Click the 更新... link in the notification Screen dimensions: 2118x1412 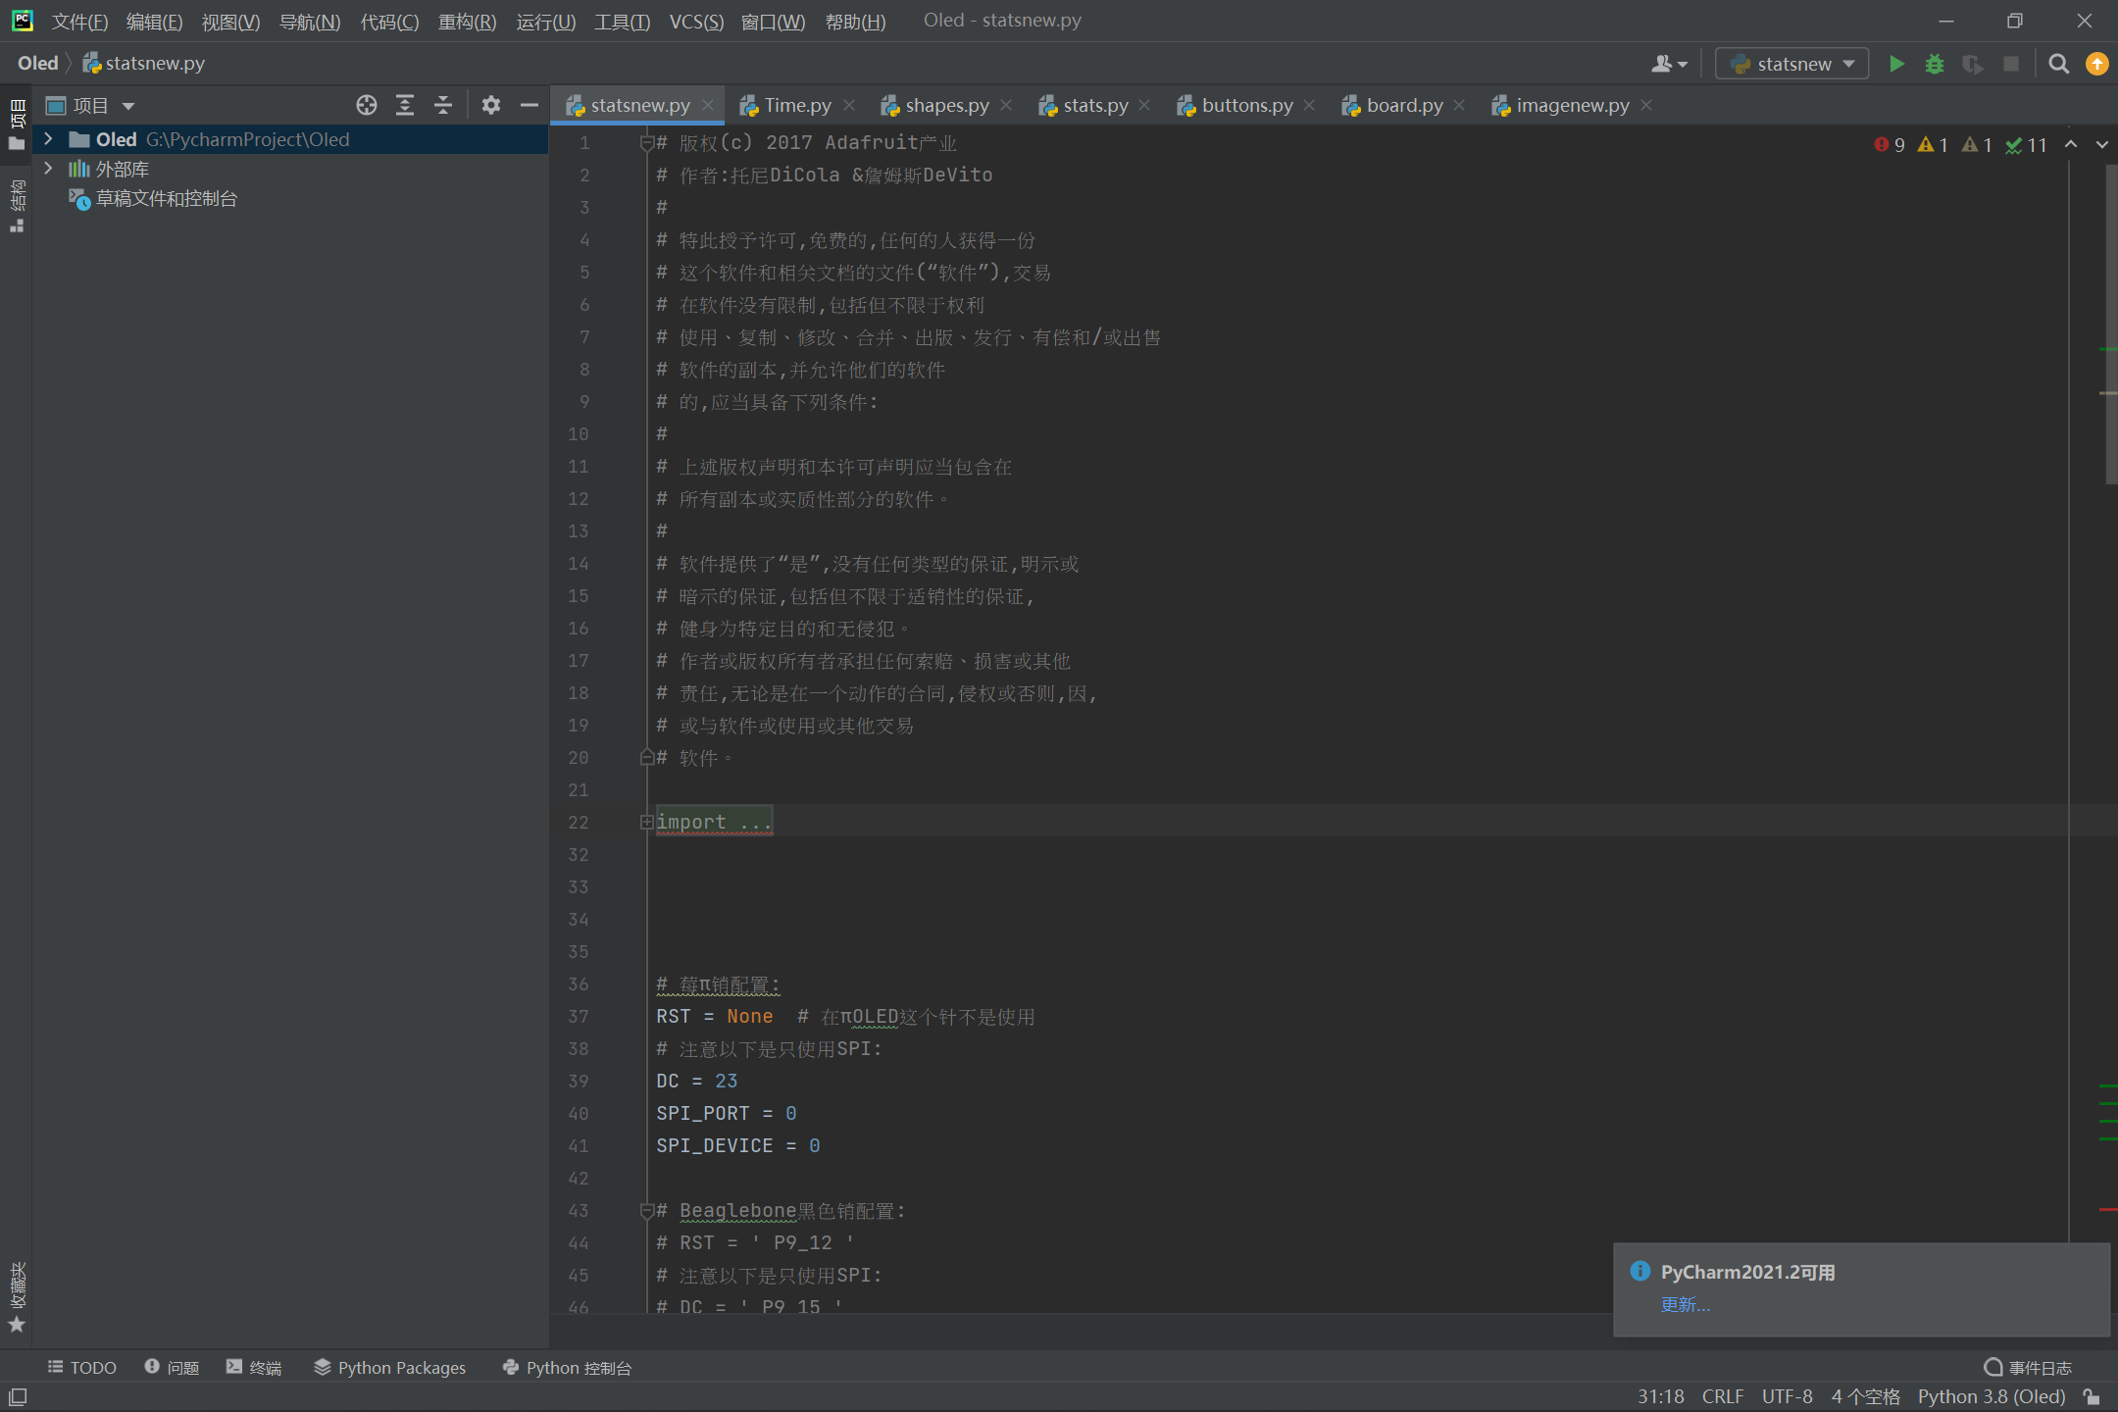coord(1685,1304)
